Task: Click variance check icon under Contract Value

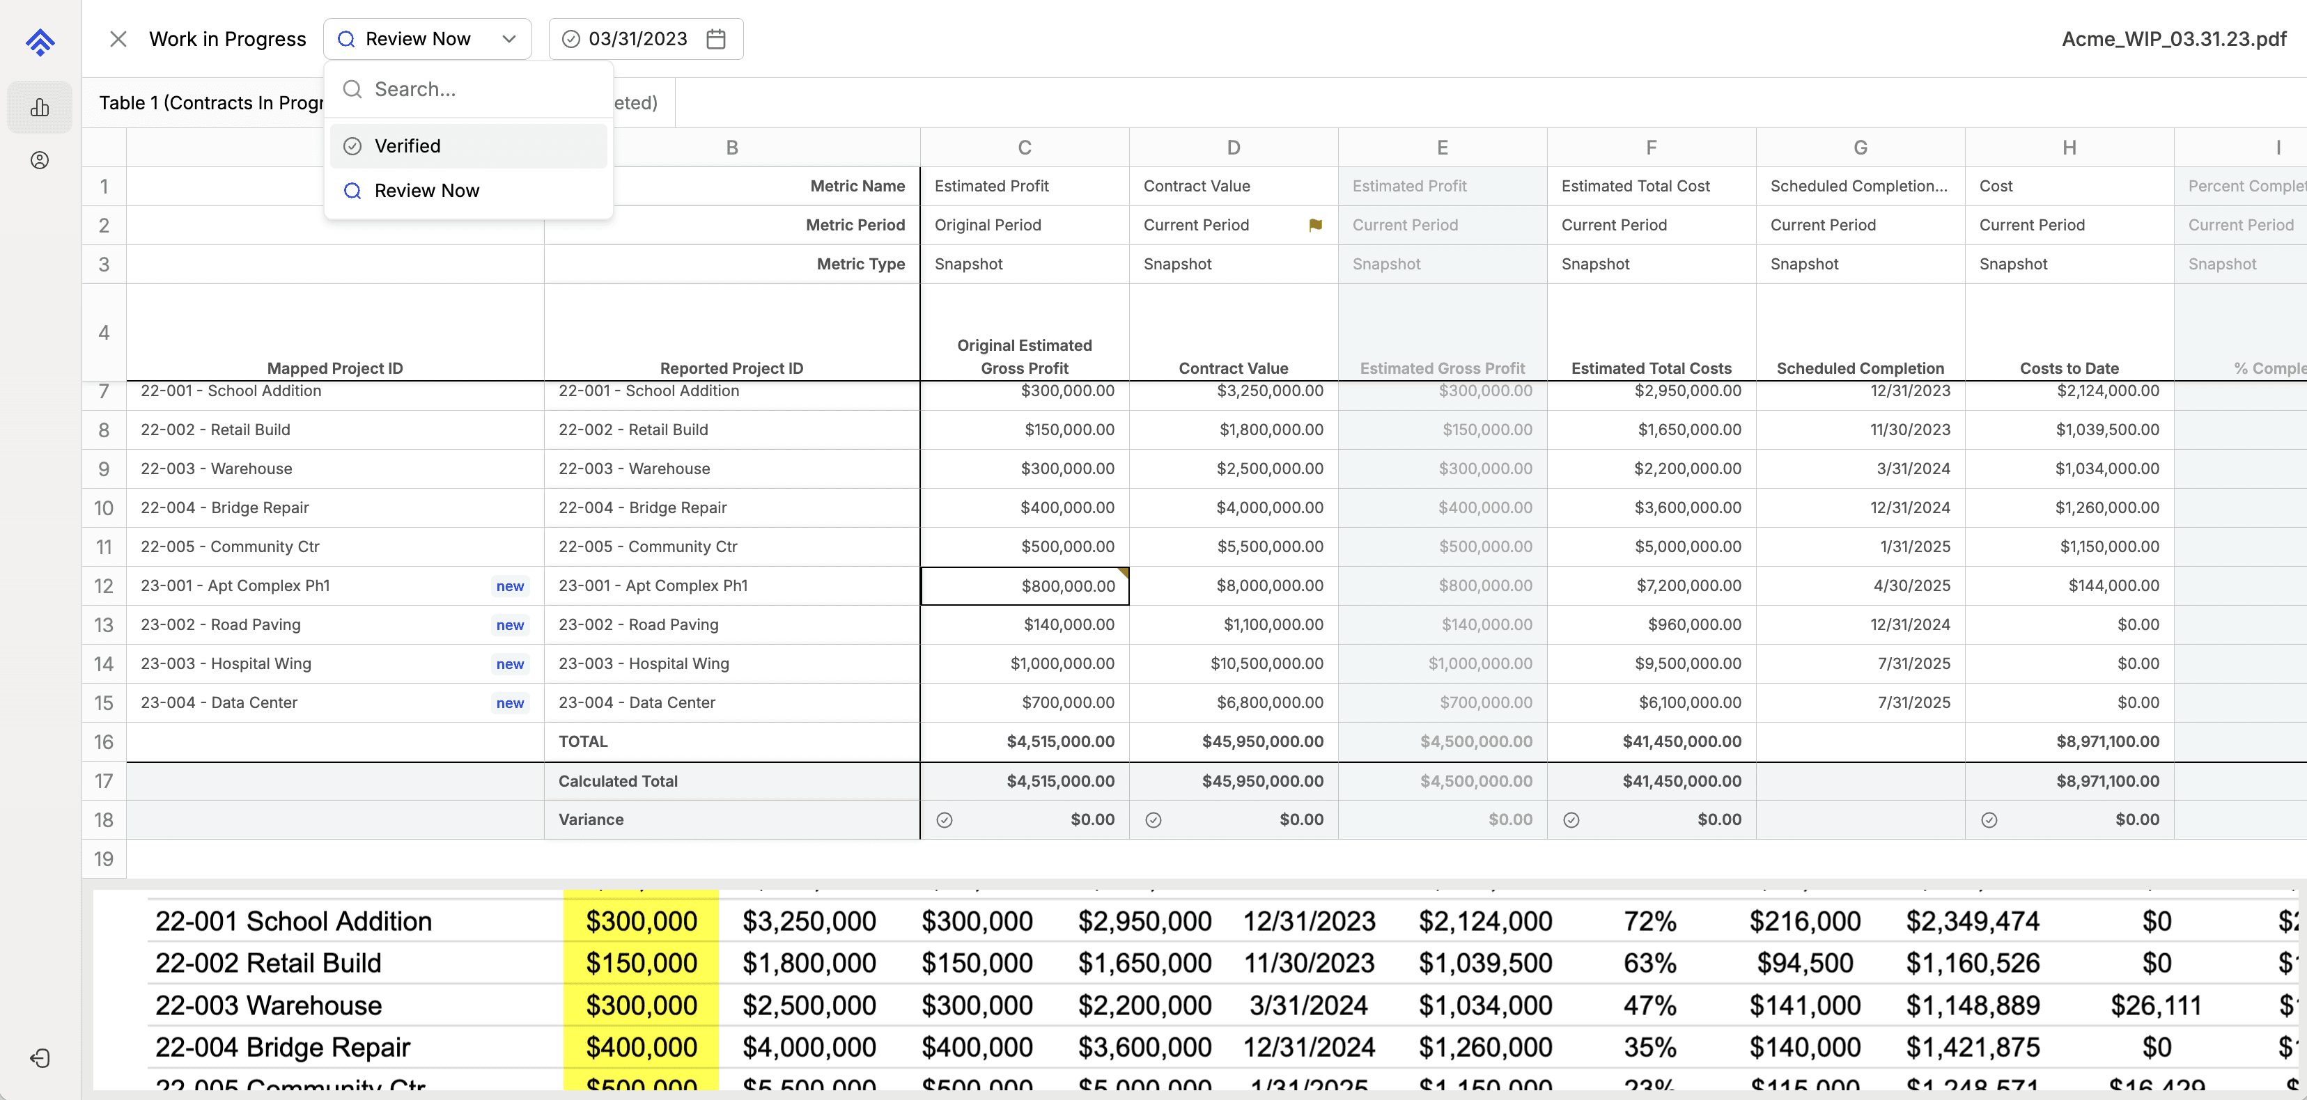Action: pos(1153,820)
